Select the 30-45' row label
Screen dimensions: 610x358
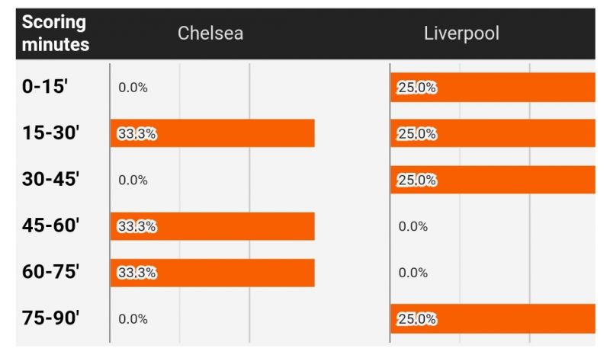51,179
